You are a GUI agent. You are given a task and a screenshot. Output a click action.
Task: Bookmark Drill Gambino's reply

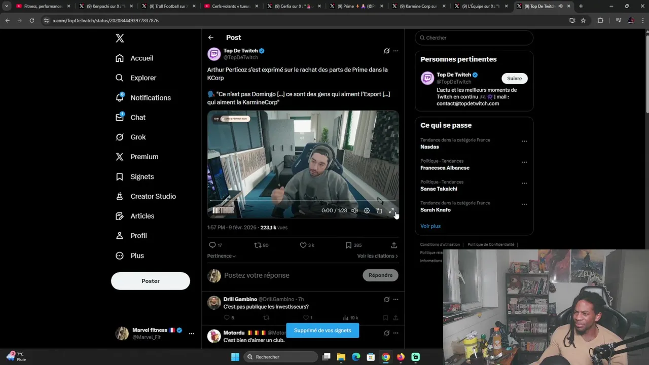pos(385,318)
